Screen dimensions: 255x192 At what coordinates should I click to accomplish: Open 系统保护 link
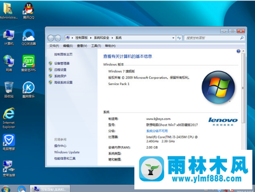[60, 76]
